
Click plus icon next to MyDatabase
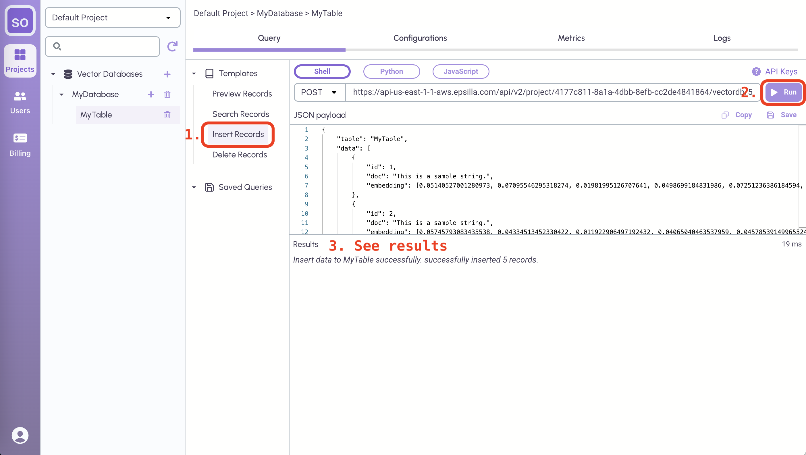[151, 94]
